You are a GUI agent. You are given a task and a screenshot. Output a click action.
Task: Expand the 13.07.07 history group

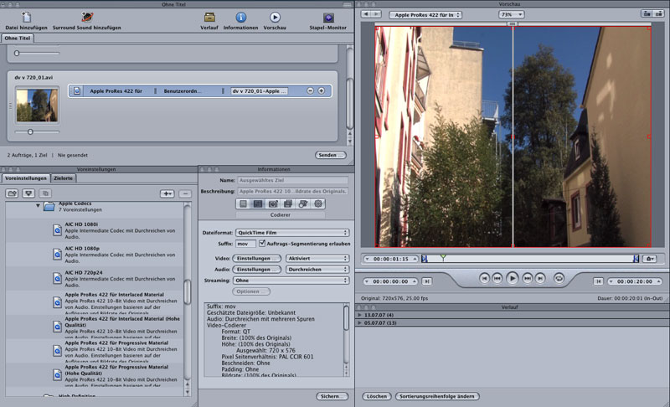[360, 315]
